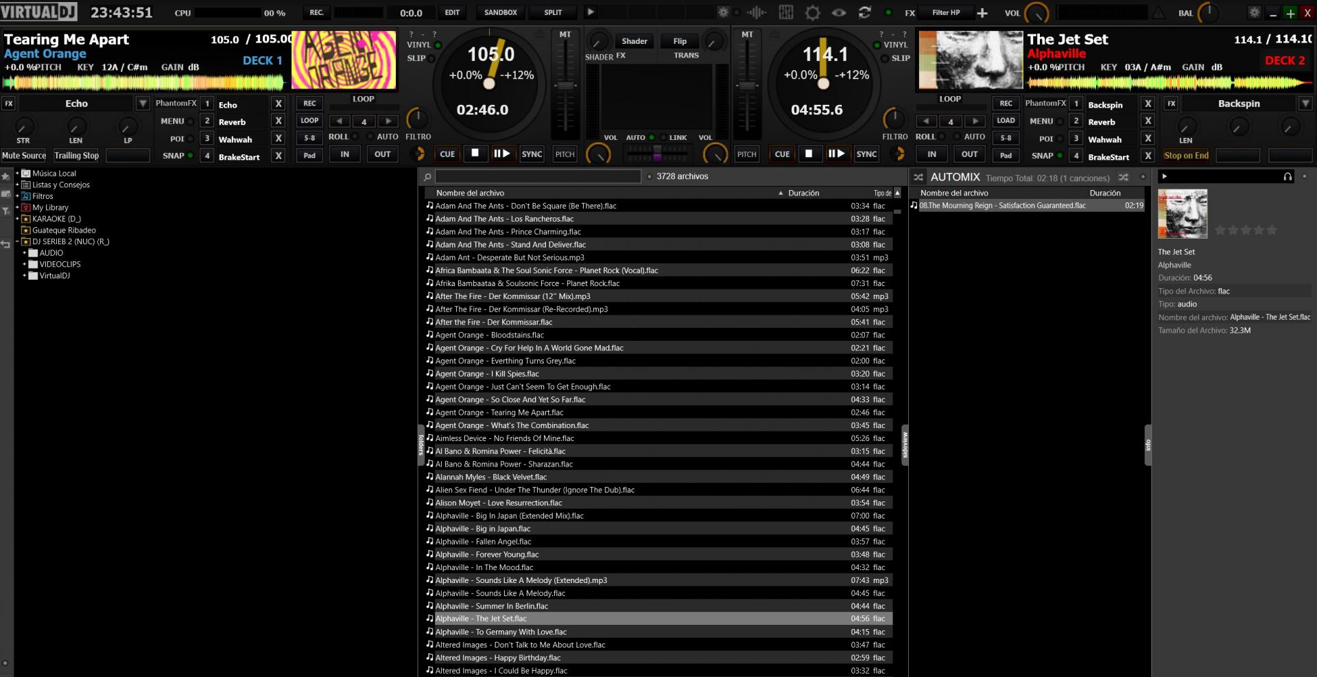This screenshot has width=1317, height=677.
Task: Click shuffle icon right of automix total time
Action: 1124,177
